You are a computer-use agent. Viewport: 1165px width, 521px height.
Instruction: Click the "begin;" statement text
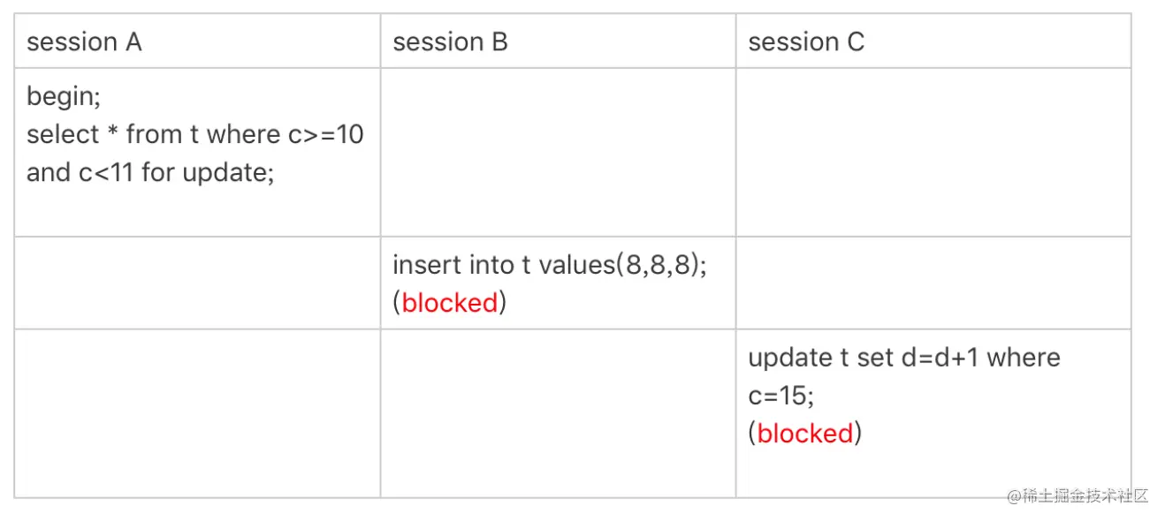64,96
